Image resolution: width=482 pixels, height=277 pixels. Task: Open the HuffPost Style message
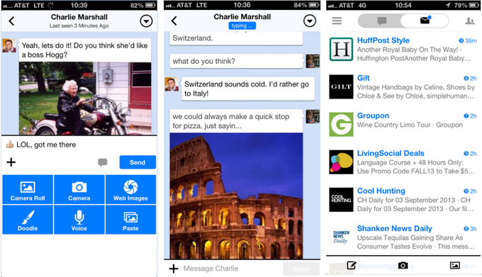point(403,49)
